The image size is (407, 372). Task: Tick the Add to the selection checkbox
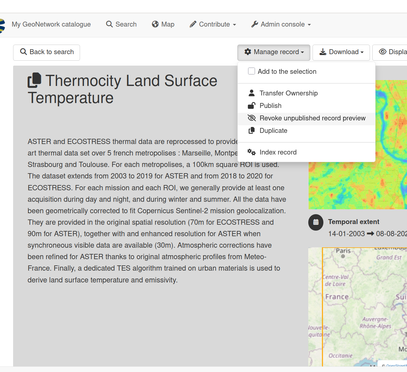coord(252,71)
